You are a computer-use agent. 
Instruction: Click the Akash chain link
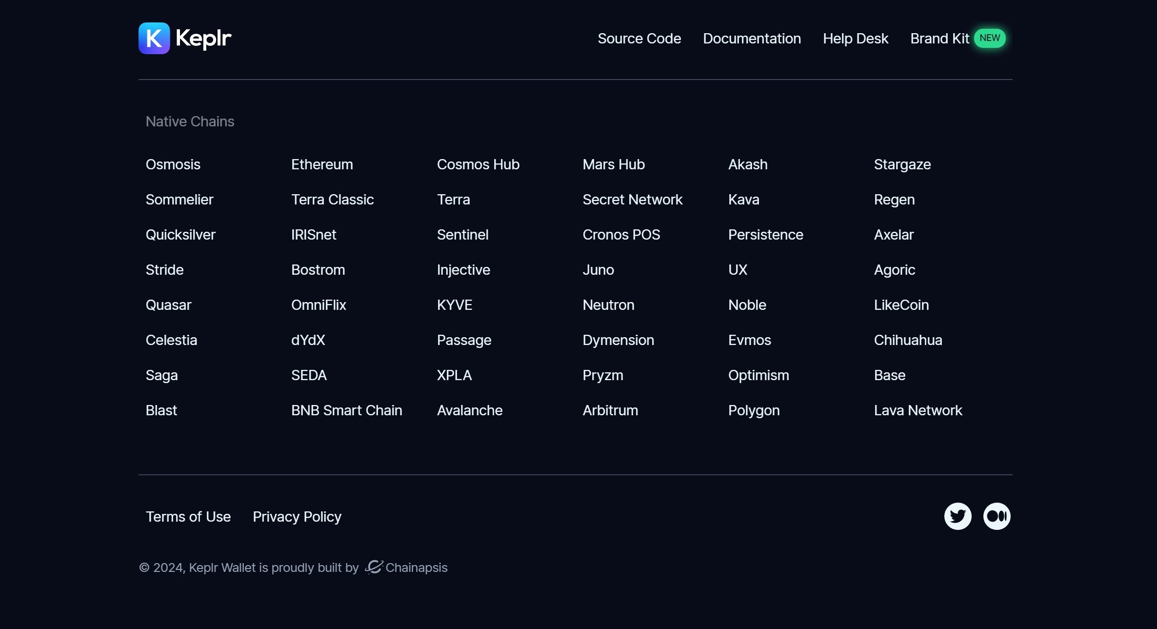(x=748, y=164)
